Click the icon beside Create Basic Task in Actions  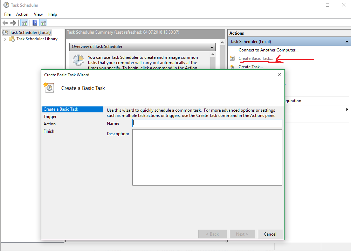tap(233, 58)
